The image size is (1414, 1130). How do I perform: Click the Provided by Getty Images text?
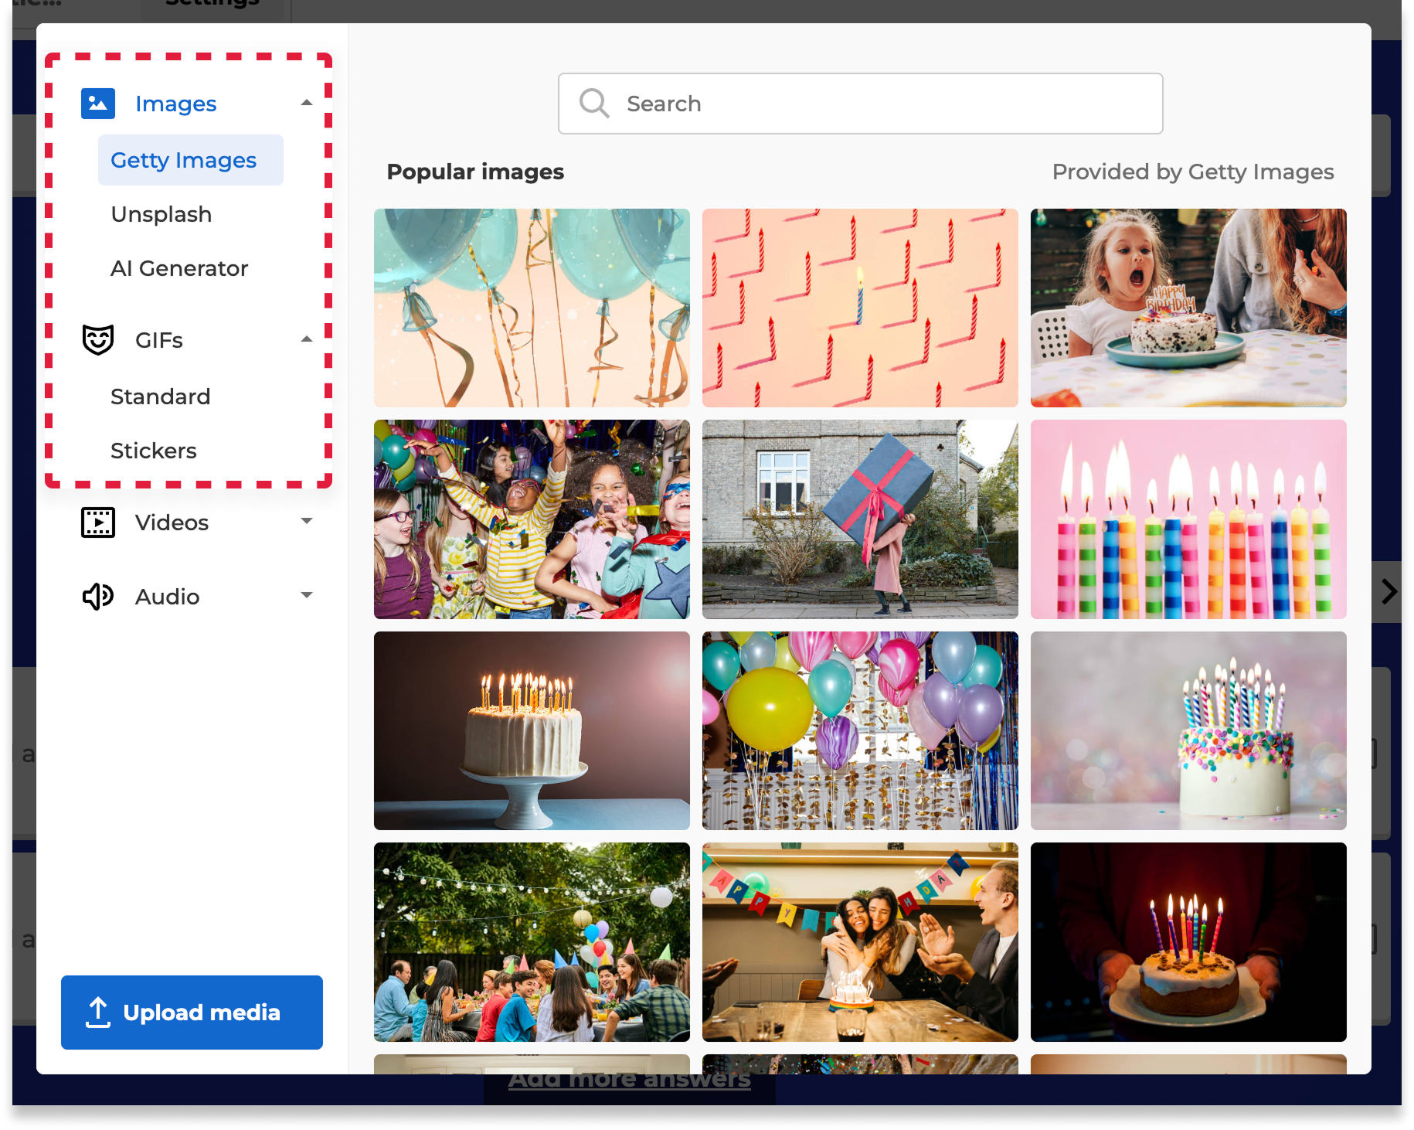1193,172
